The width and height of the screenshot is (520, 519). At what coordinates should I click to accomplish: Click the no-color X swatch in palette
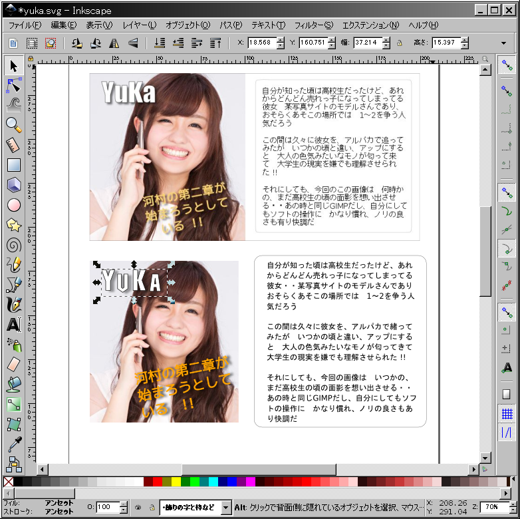point(8,482)
